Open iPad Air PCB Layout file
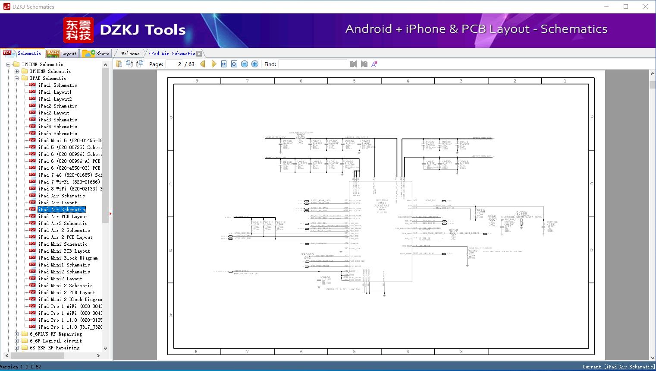This screenshot has width=656, height=371. point(63,216)
